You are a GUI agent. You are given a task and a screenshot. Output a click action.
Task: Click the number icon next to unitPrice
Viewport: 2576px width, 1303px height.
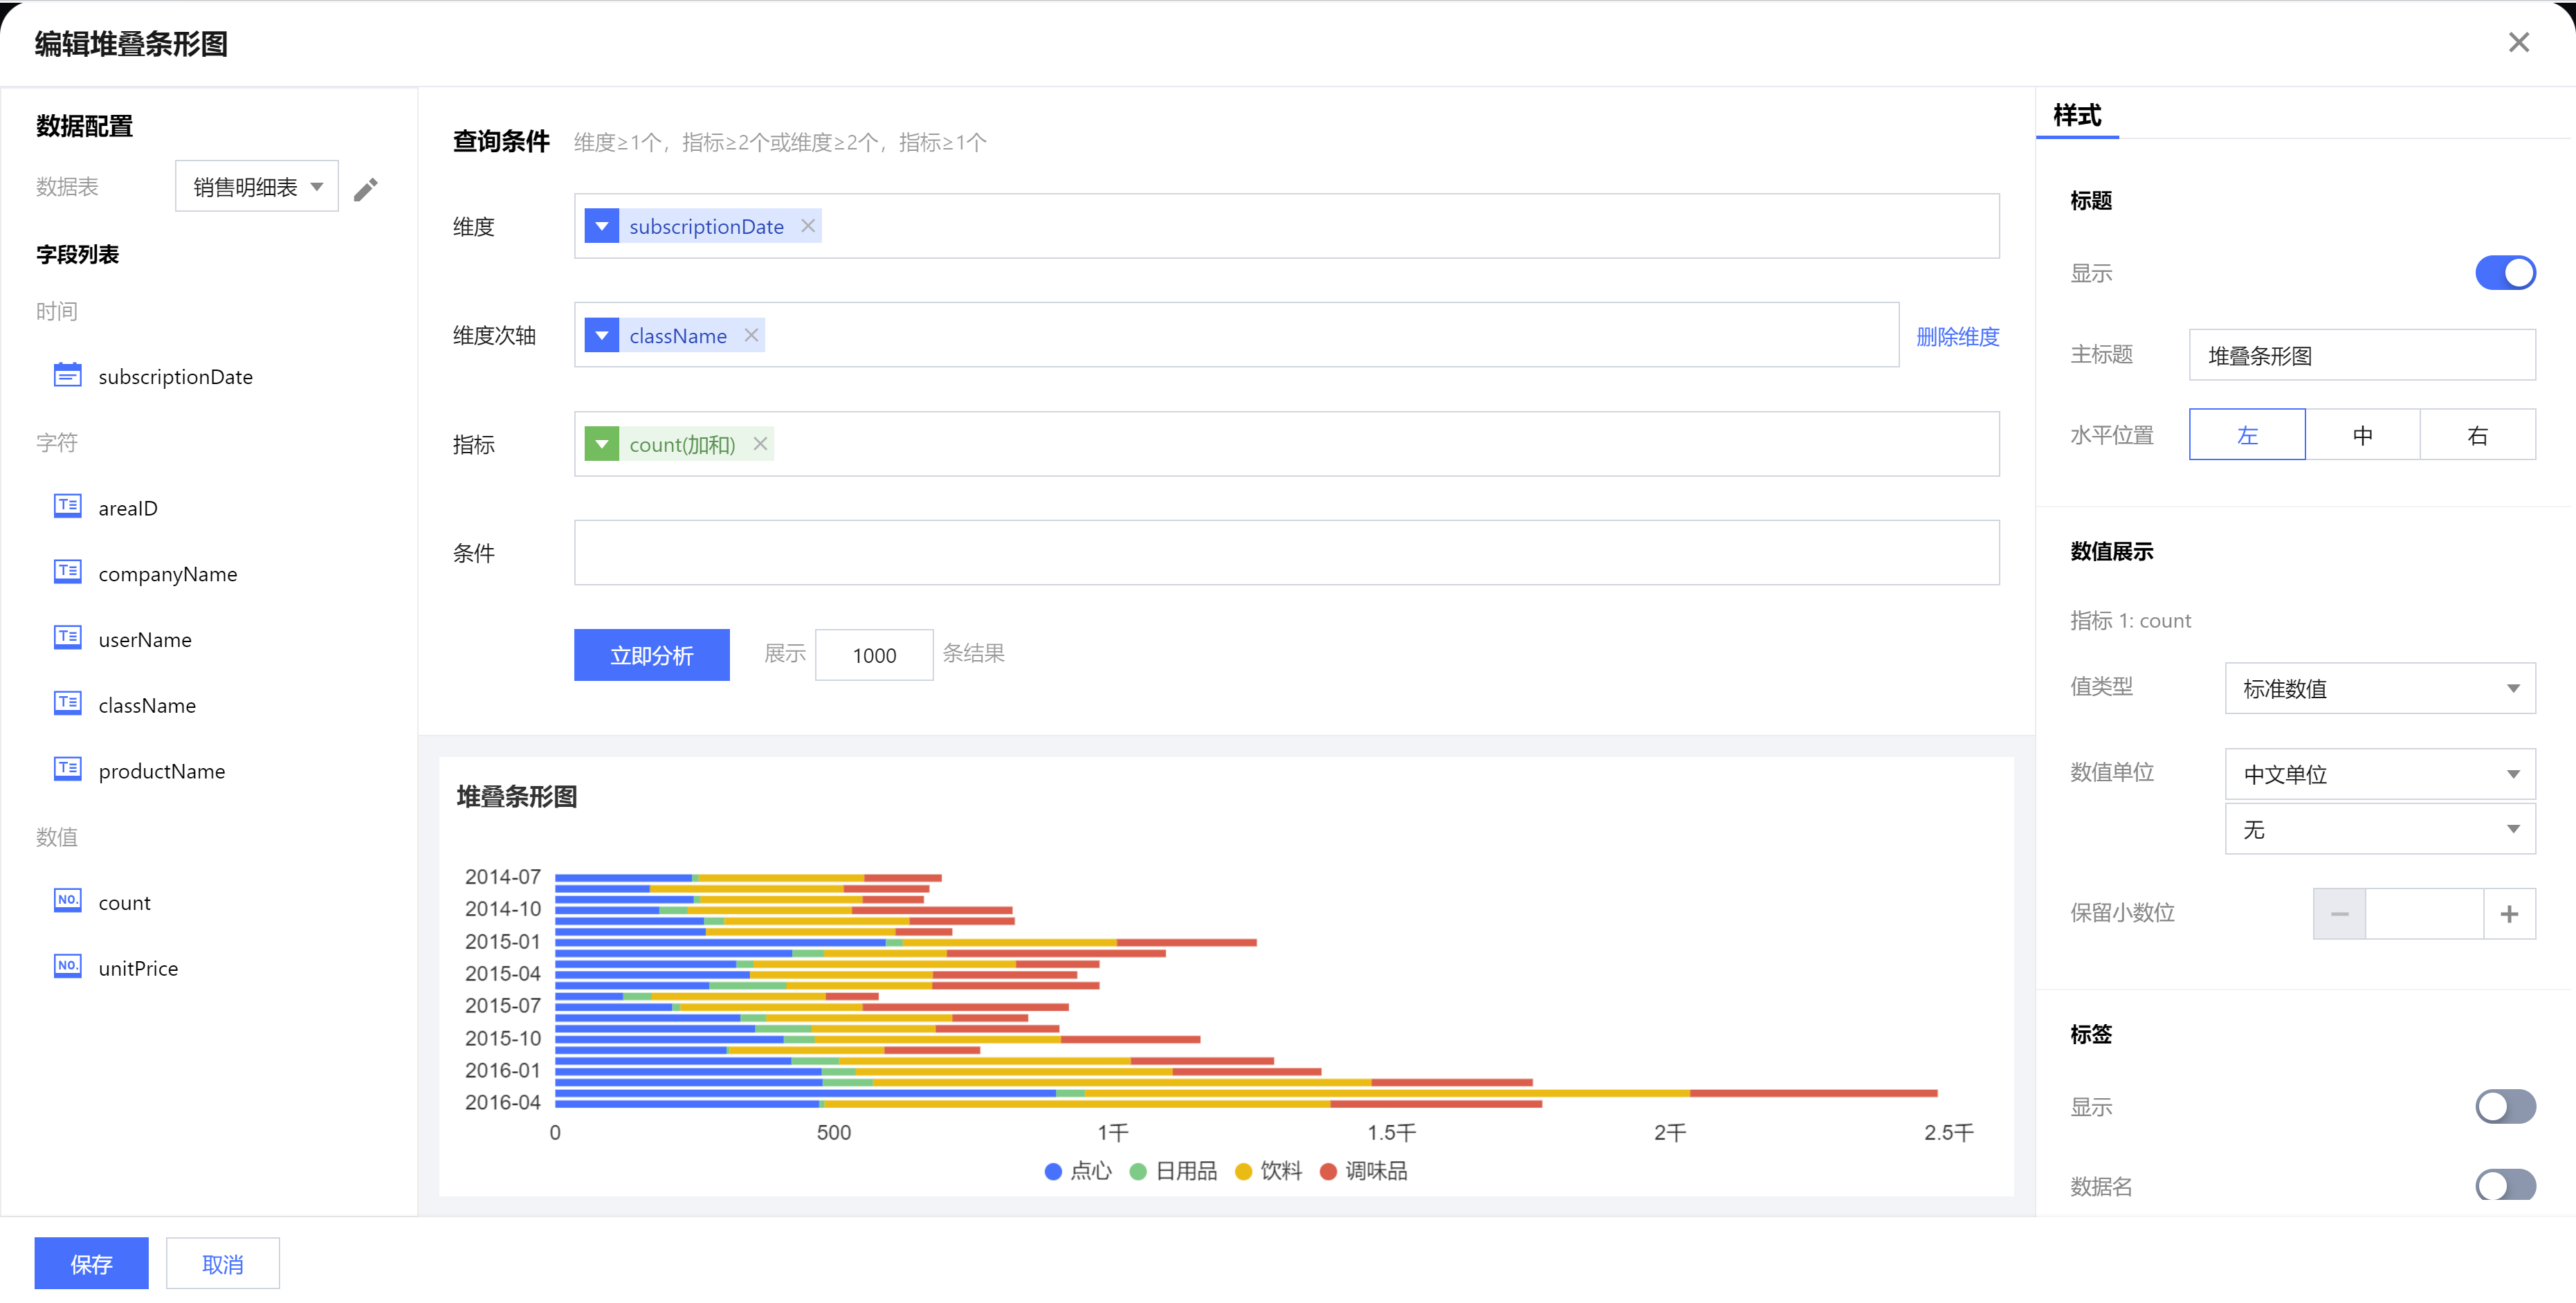[67, 966]
